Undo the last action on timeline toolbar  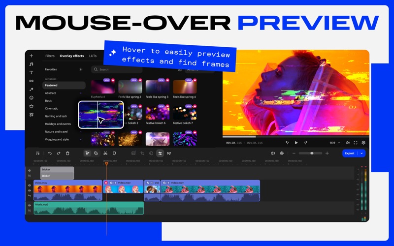(50, 153)
